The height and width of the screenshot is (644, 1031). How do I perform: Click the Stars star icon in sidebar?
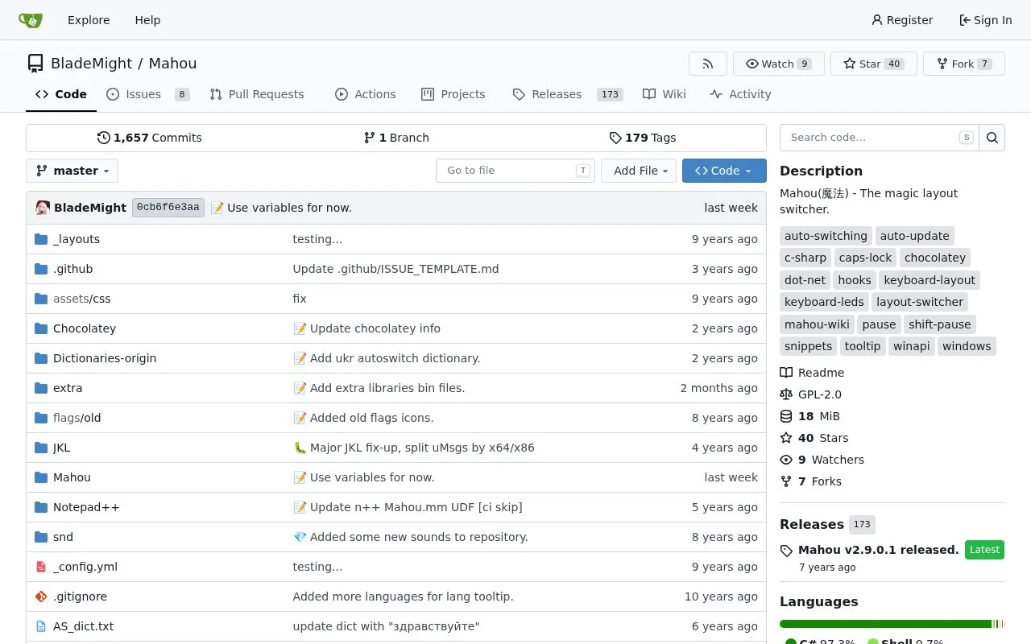click(x=786, y=438)
